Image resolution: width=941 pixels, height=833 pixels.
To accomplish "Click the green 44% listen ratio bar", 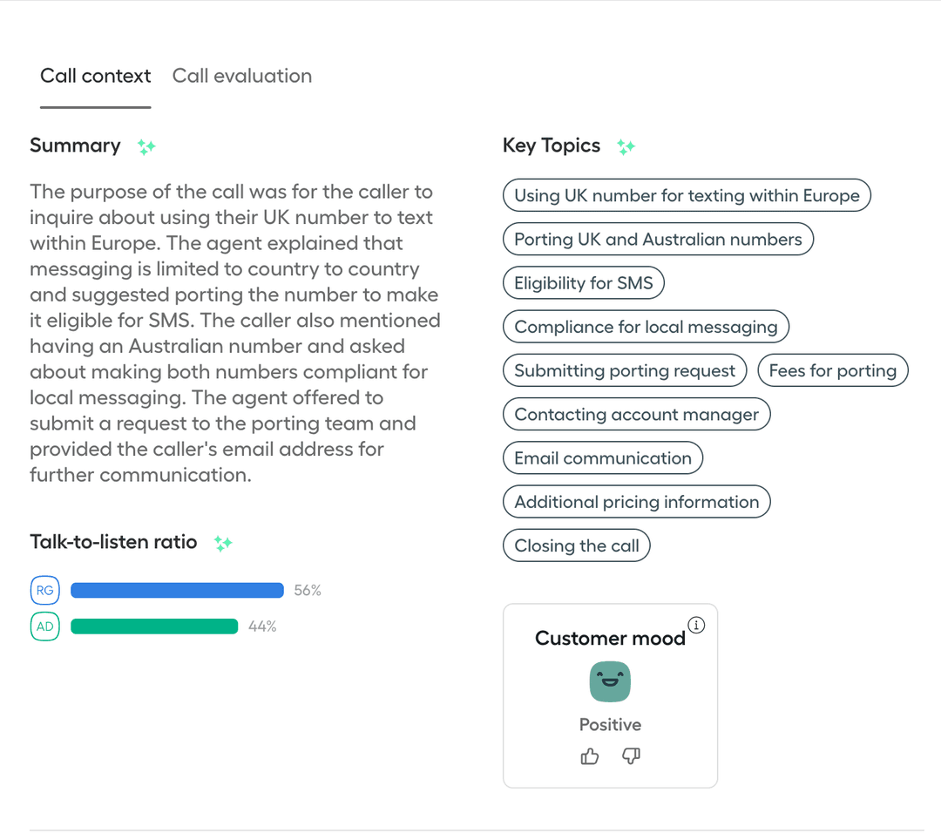I will tap(154, 626).
